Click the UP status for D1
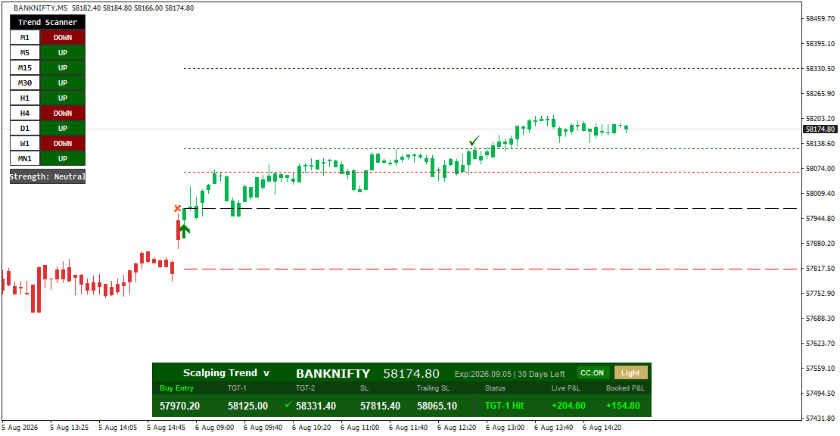 click(x=63, y=129)
